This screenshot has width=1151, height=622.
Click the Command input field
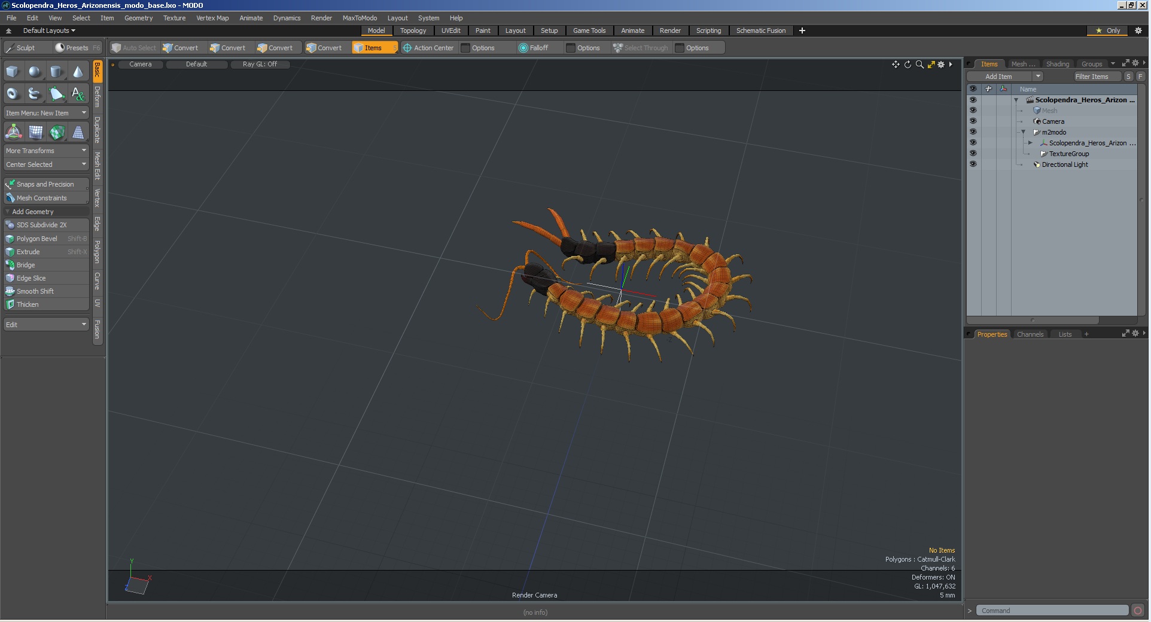pos(1052,611)
